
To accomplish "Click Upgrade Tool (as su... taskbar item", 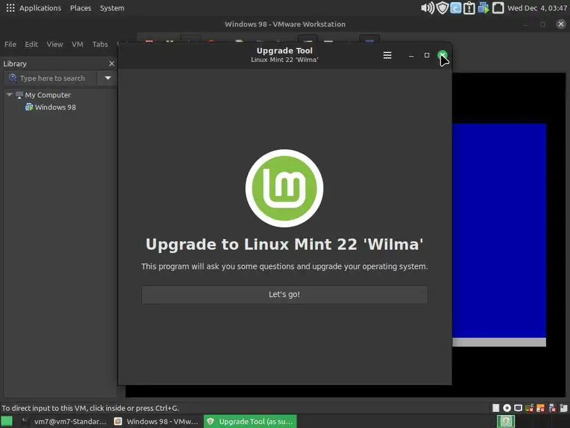I will pos(250,421).
